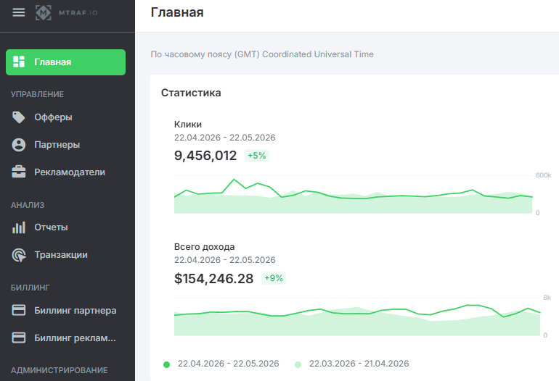Click the Офферы tag icon
This screenshot has height=381, width=559.
coord(19,117)
